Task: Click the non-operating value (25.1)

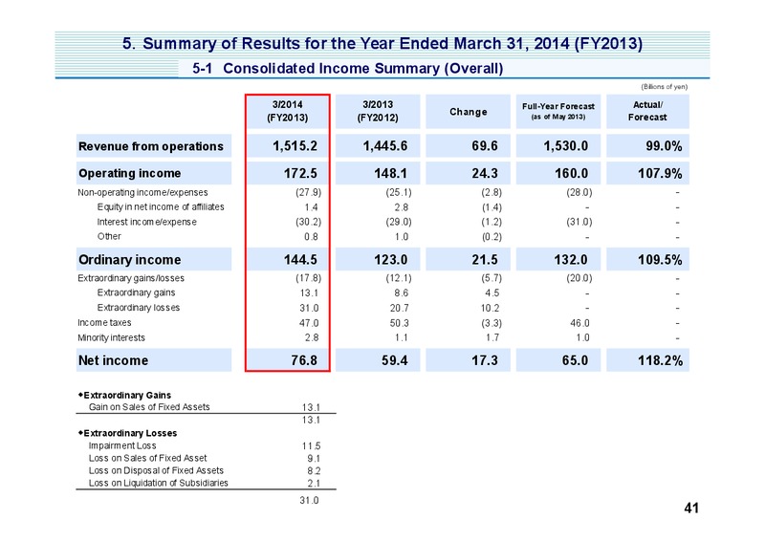Action: click(x=399, y=192)
